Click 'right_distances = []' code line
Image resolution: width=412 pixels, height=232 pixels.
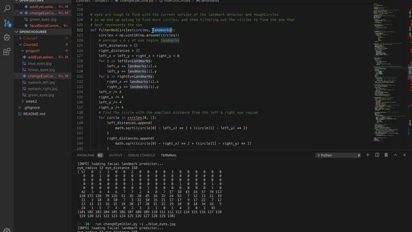[x=119, y=51]
